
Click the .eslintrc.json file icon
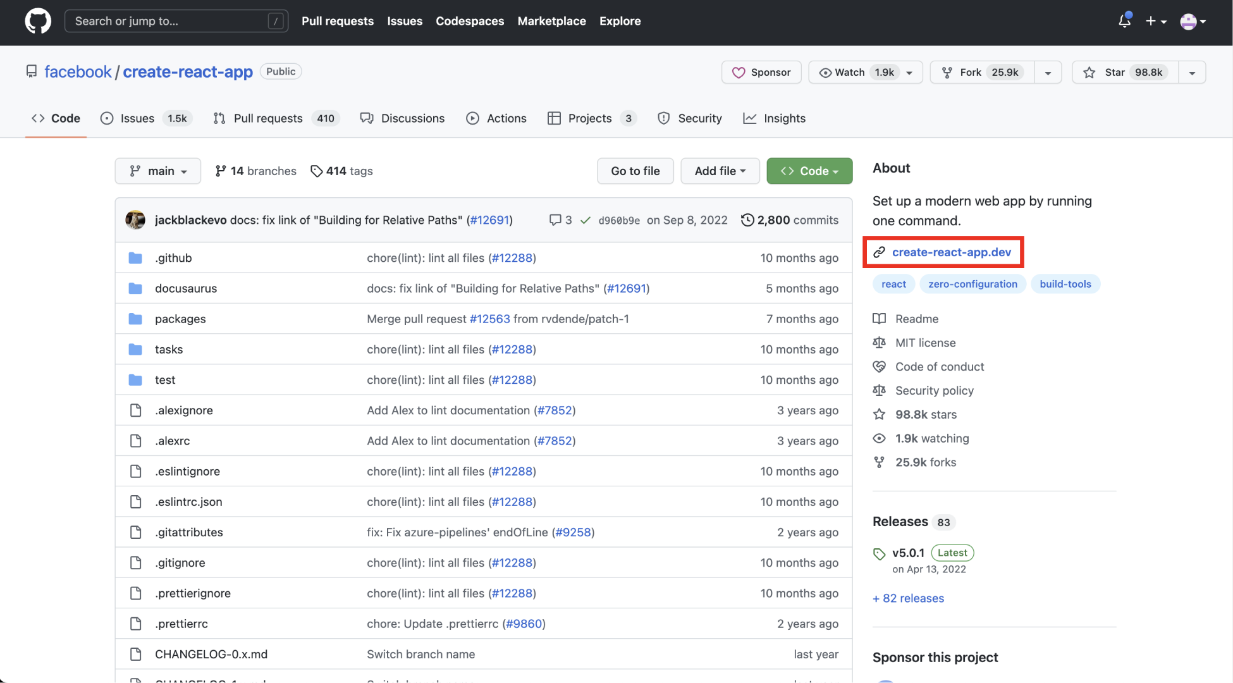click(x=135, y=501)
